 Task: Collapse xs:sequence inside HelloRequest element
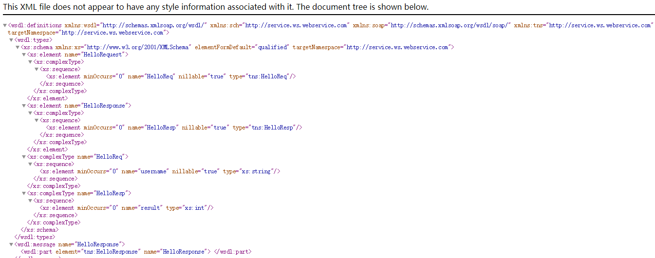pos(37,69)
